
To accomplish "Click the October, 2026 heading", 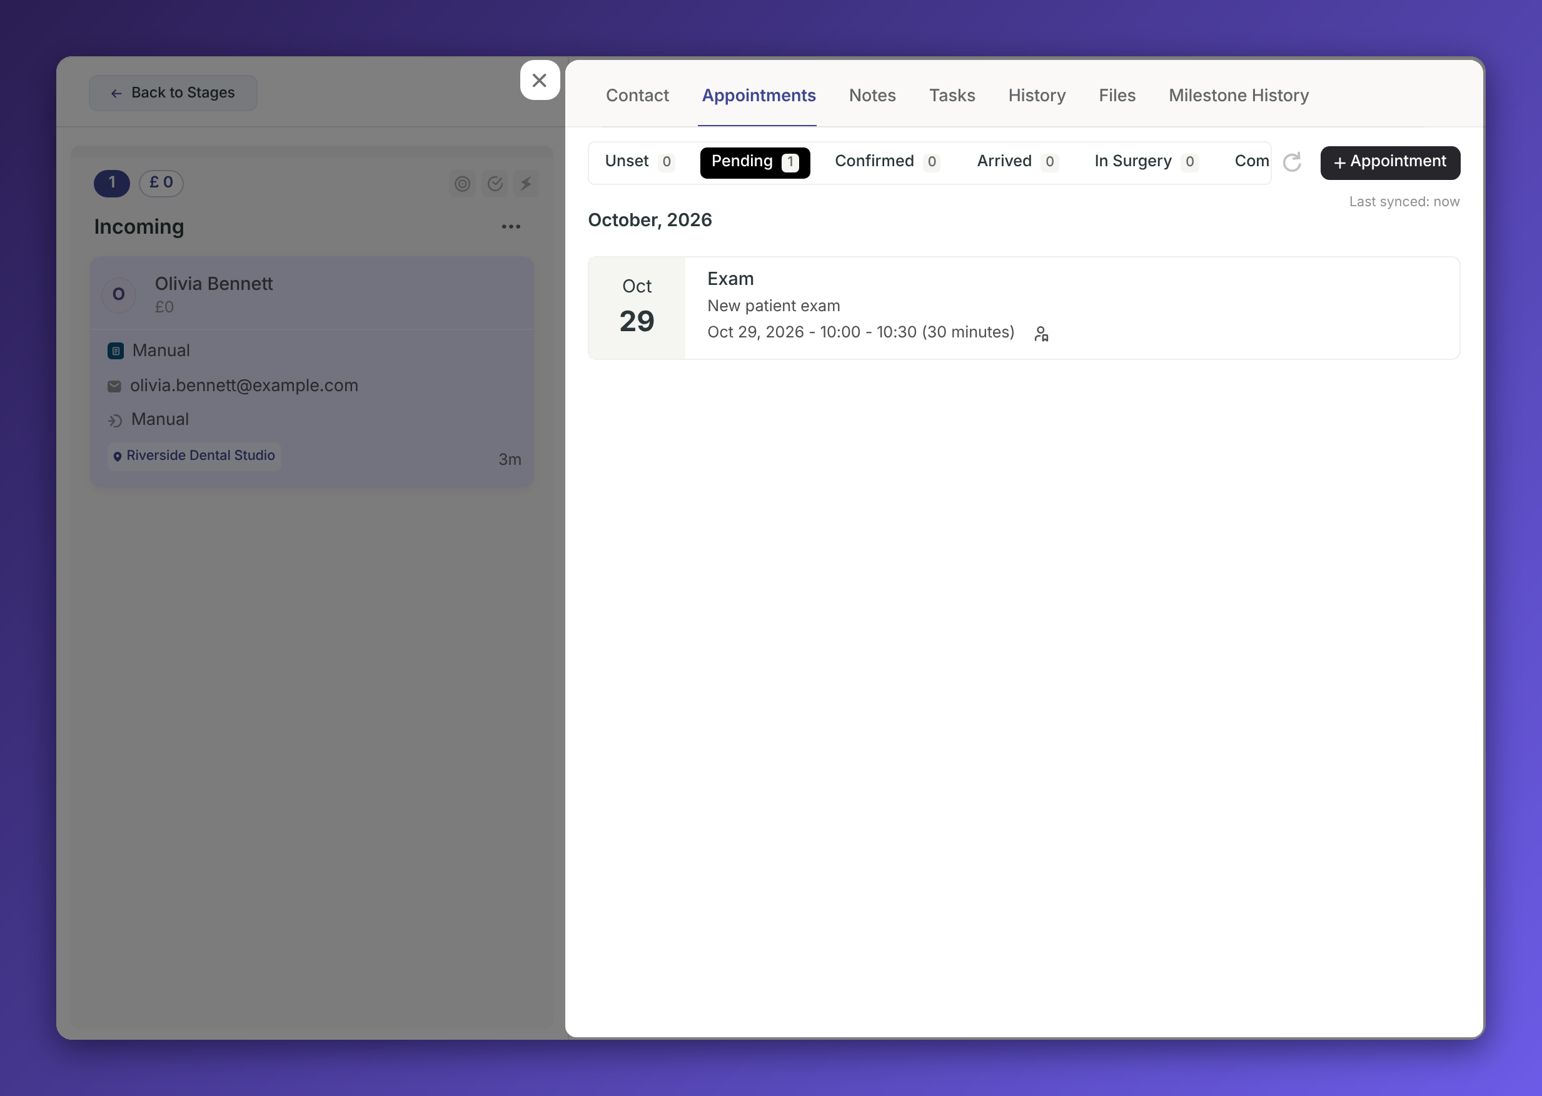I will click(650, 220).
